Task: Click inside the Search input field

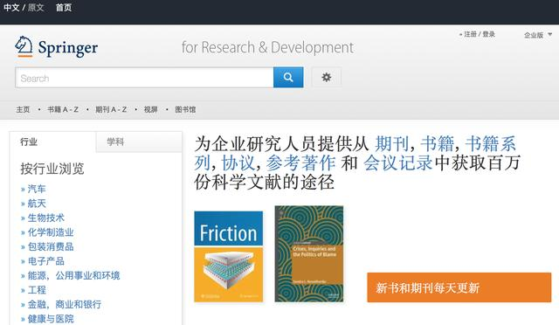Action: (144, 78)
